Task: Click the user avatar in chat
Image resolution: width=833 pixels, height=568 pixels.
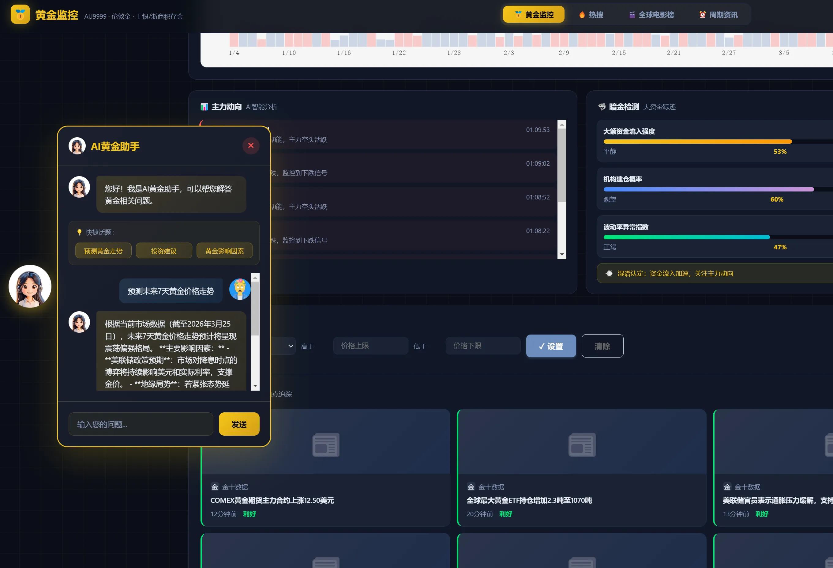Action: 239,289
